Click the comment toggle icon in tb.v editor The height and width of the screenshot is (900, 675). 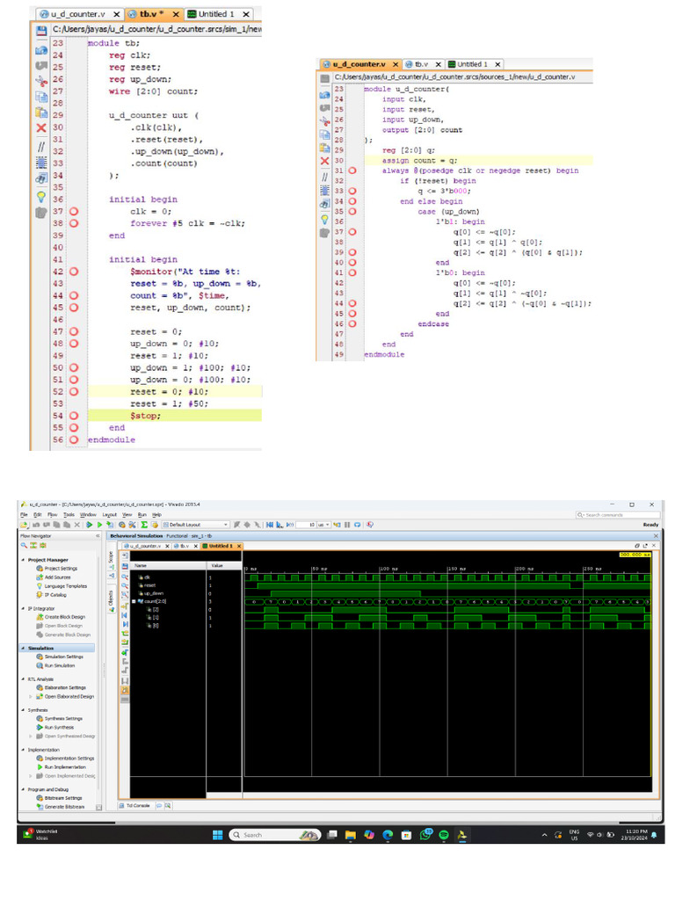coord(41,147)
